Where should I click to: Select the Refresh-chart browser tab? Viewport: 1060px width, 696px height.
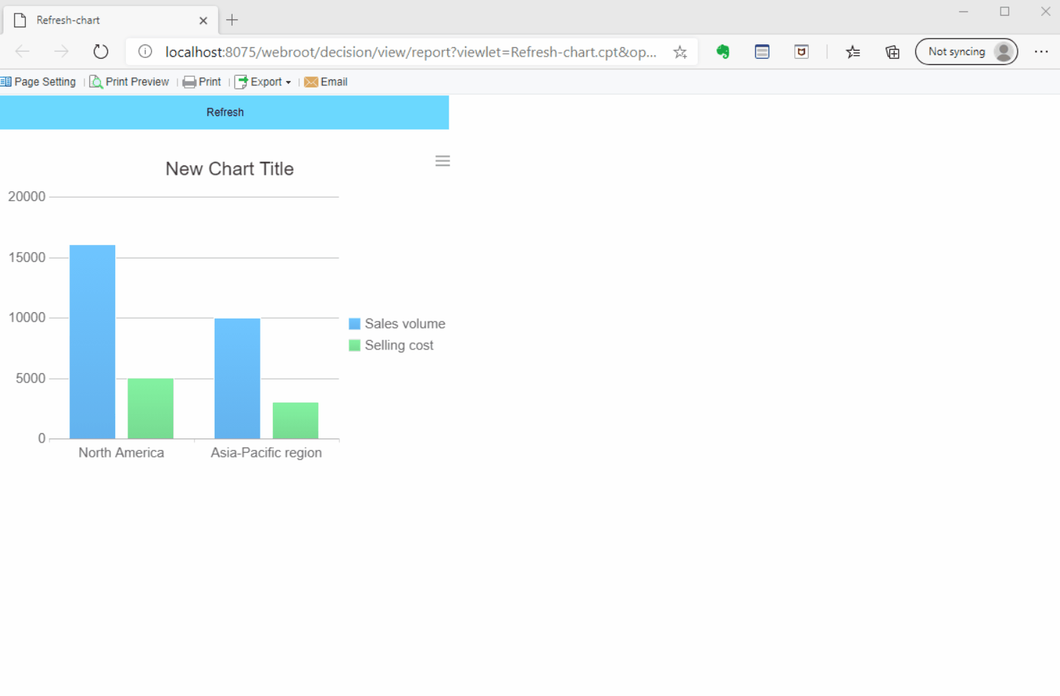click(x=111, y=20)
